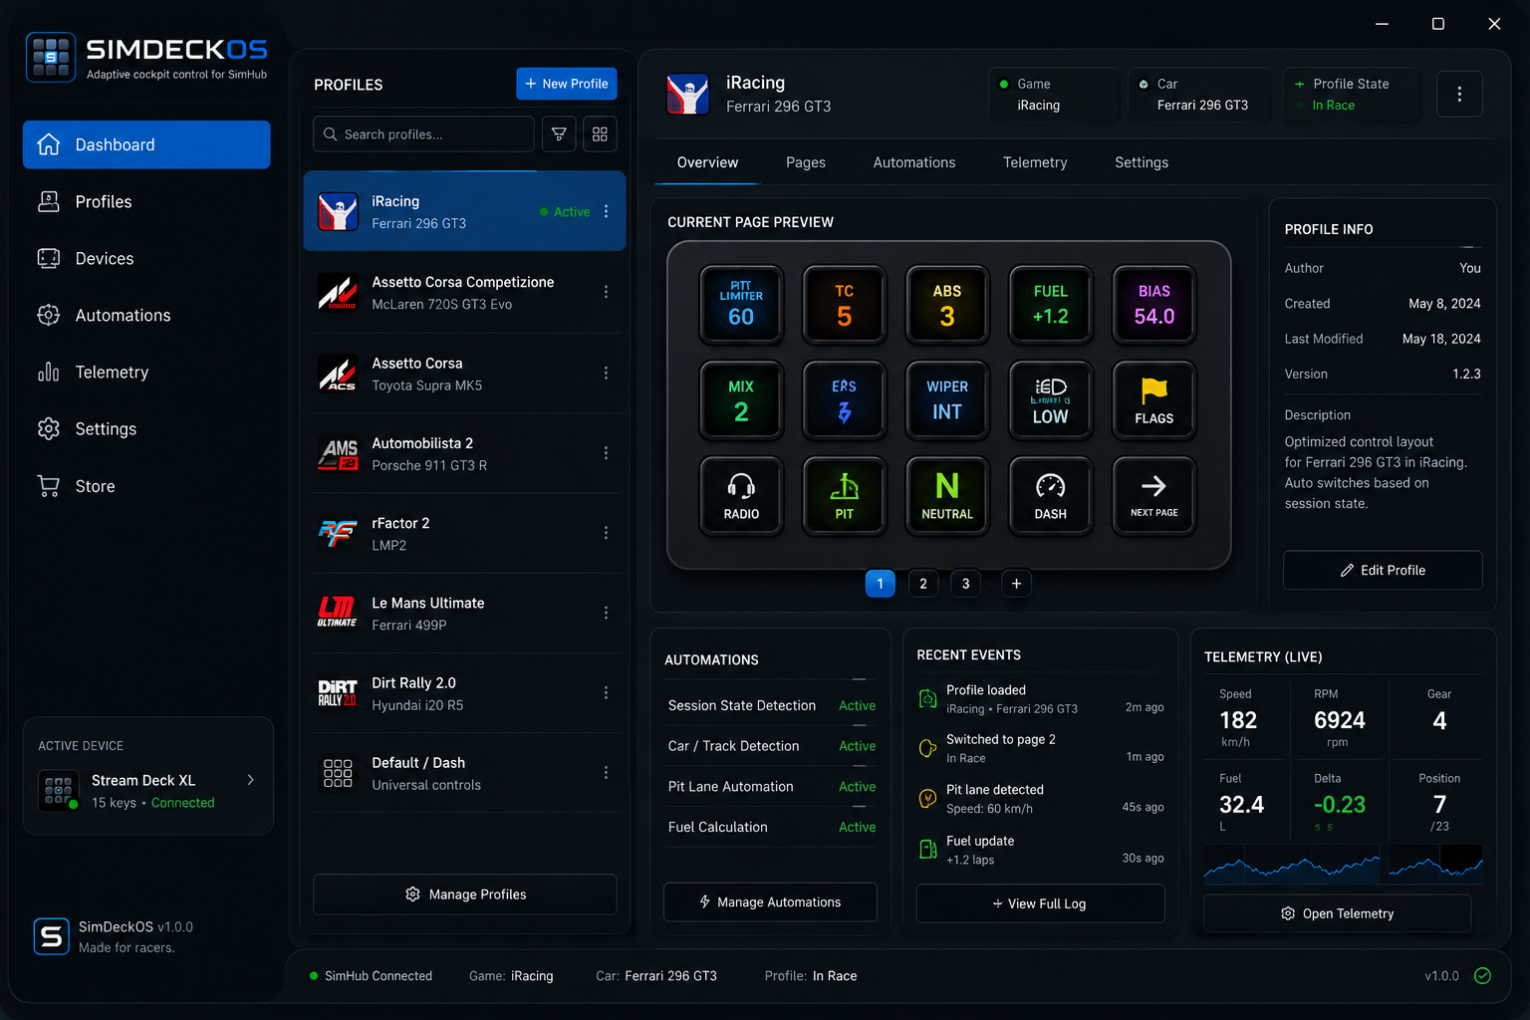This screenshot has height=1020, width=1530.
Task: Open Assetto Corsa Competizione row options menu
Action: [606, 292]
